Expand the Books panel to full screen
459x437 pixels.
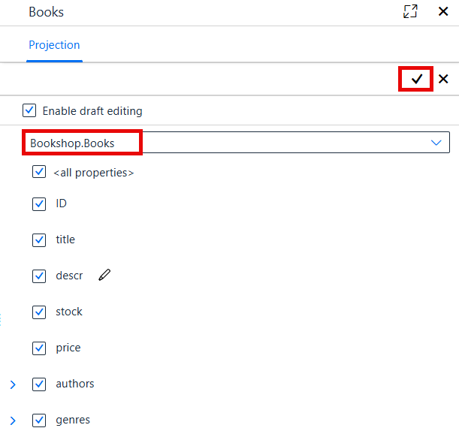pos(410,12)
